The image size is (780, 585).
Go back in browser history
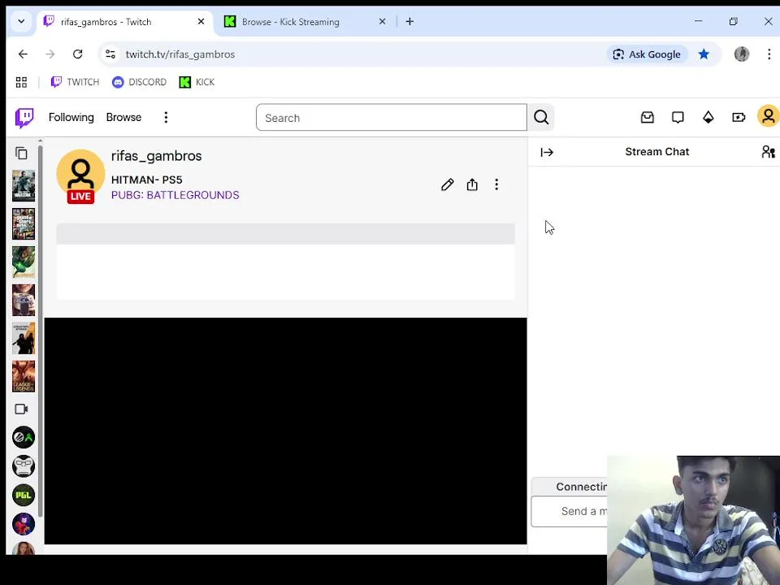tap(23, 54)
